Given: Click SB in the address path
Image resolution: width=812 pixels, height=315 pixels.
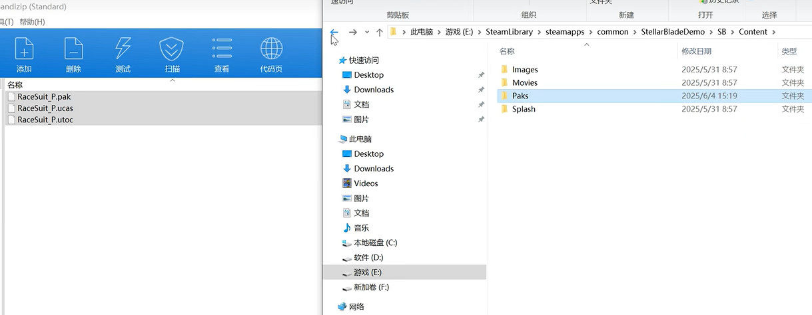Looking at the screenshot, I should point(722,32).
